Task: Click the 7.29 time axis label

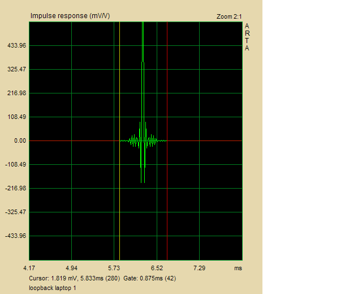Action: 200,268
